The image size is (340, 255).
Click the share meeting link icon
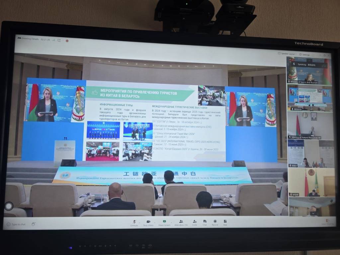point(59,40)
